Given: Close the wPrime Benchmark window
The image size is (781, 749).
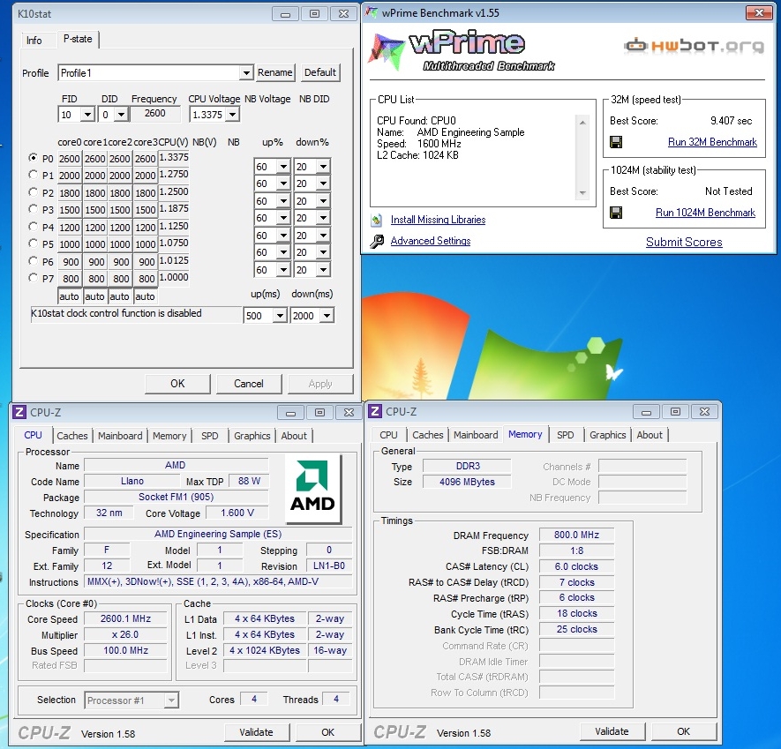Looking at the screenshot, I should pos(760,13).
